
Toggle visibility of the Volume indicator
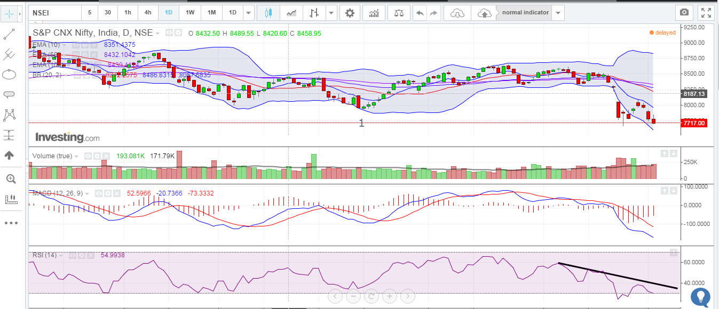89,156
